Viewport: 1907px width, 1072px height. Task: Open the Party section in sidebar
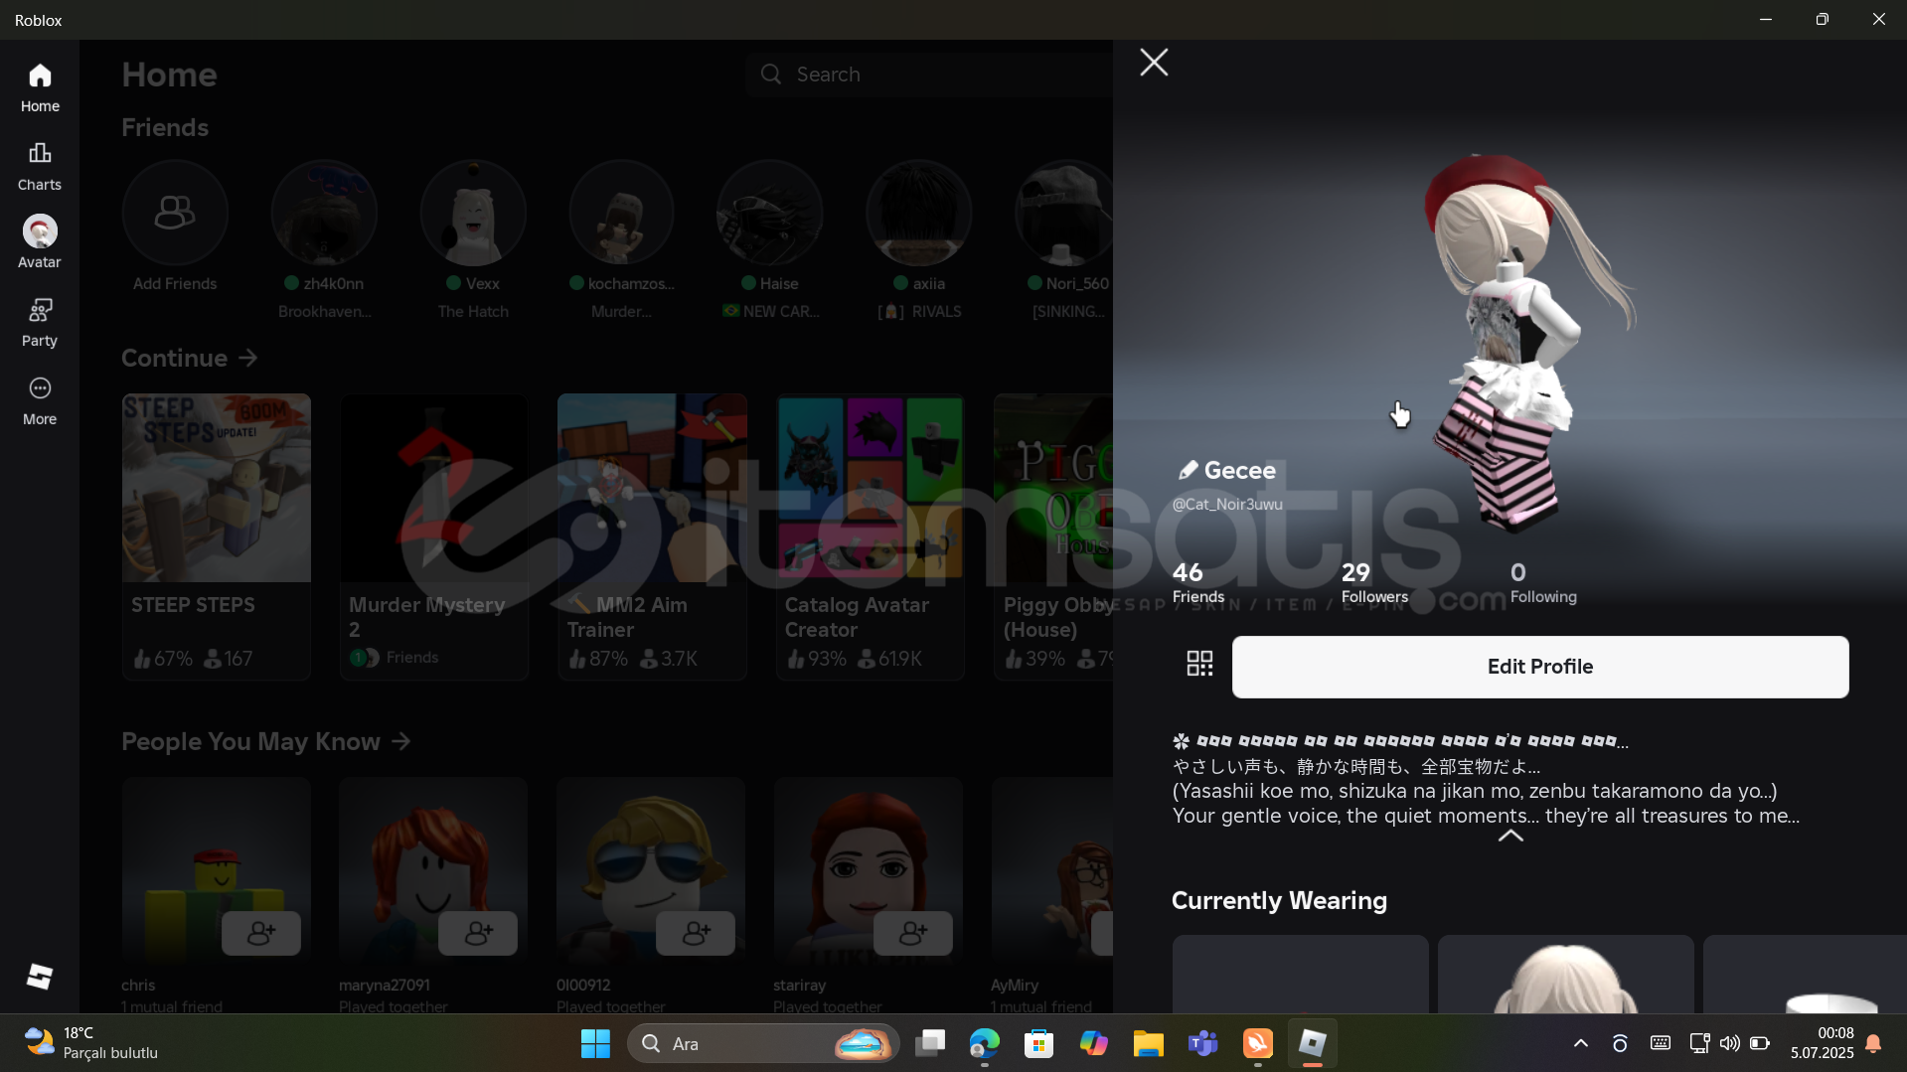coord(40,323)
